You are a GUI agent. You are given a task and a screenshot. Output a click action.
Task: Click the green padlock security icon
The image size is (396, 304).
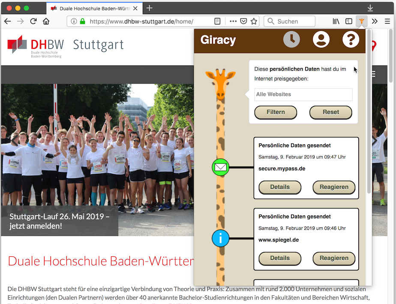(x=82, y=21)
